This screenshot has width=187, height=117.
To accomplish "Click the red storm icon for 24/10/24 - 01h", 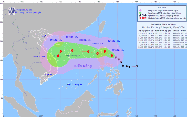I will (105, 51).
